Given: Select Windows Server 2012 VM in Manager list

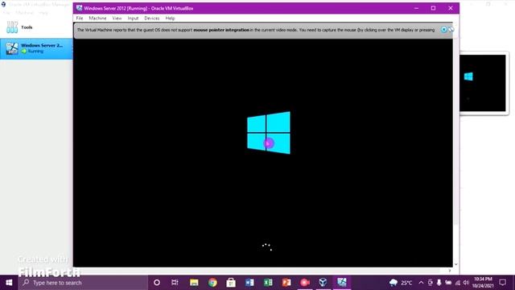Looking at the screenshot, I should click(x=36, y=48).
